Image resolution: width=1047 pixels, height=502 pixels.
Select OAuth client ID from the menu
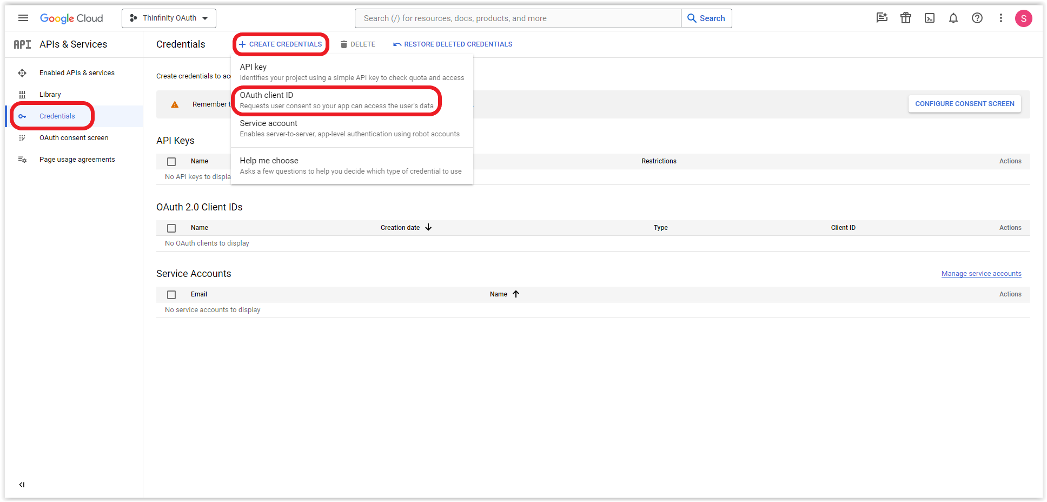267,95
